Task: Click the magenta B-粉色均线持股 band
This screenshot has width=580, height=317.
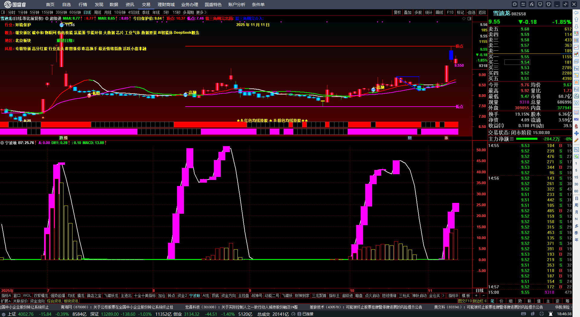Action: click(229, 131)
